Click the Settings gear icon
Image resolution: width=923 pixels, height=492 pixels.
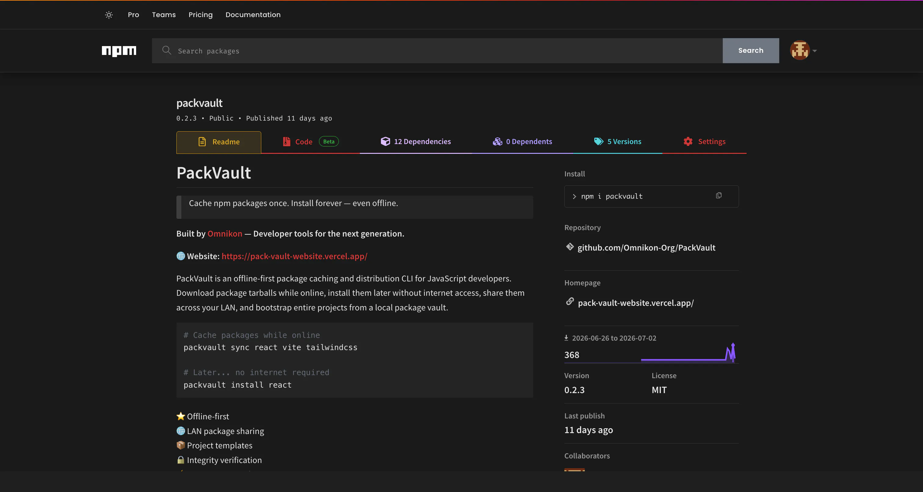[x=688, y=142]
